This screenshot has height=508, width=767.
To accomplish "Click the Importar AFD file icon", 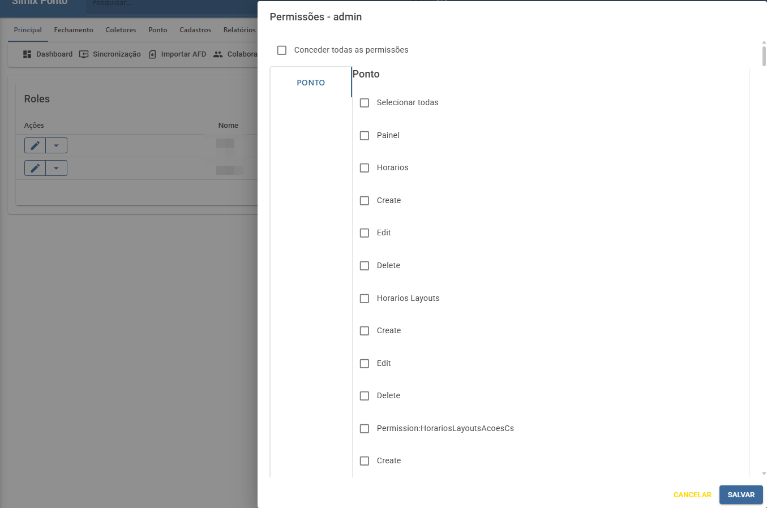I will click(x=152, y=54).
